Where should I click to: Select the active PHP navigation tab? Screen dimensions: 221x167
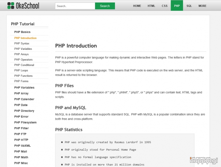pos(177,6)
